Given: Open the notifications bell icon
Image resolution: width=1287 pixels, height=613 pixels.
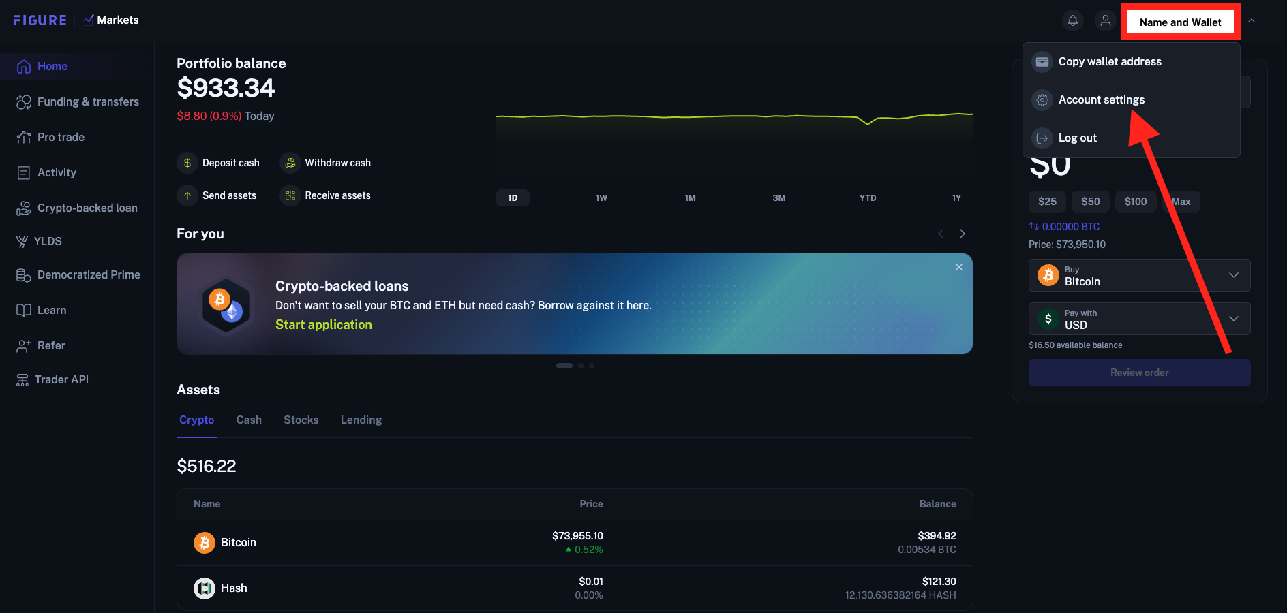Looking at the screenshot, I should click(x=1073, y=20).
